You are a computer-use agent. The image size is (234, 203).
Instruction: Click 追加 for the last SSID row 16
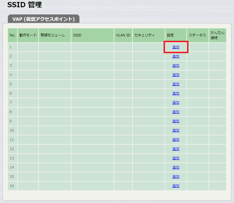pos(175,186)
